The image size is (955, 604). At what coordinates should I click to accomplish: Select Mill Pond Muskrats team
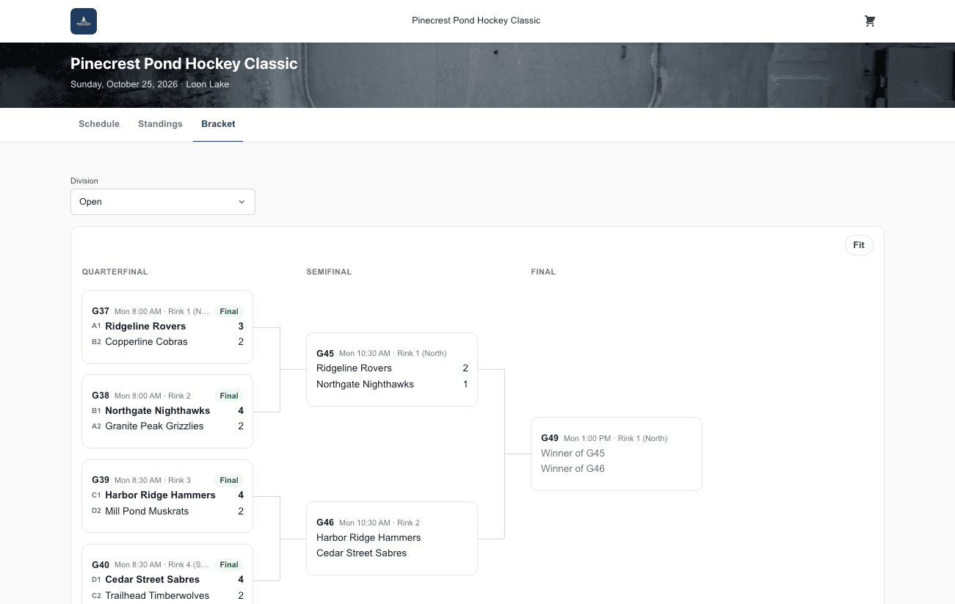(147, 511)
